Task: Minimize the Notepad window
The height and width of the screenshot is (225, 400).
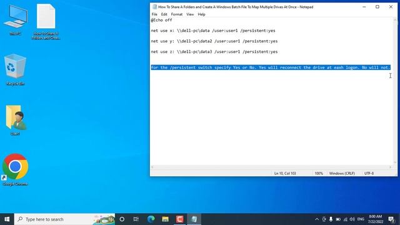Action: click(364, 7)
